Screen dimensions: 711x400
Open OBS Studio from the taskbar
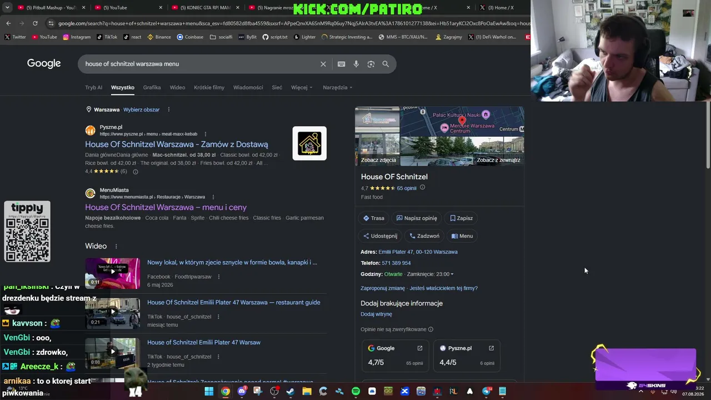pyautogui.click(x=274, y=391)
